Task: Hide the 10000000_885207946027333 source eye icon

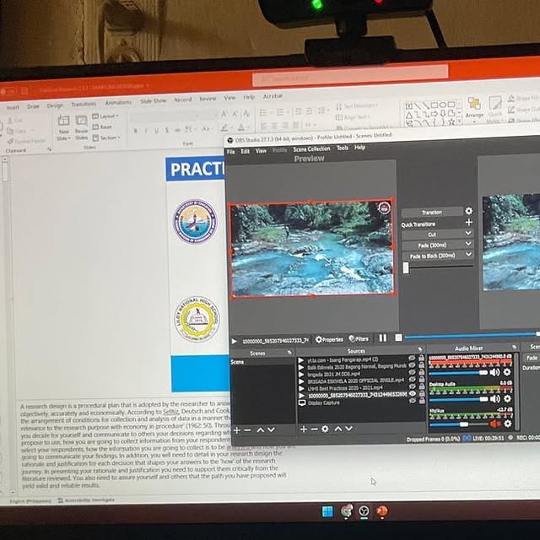Action: 413,394
